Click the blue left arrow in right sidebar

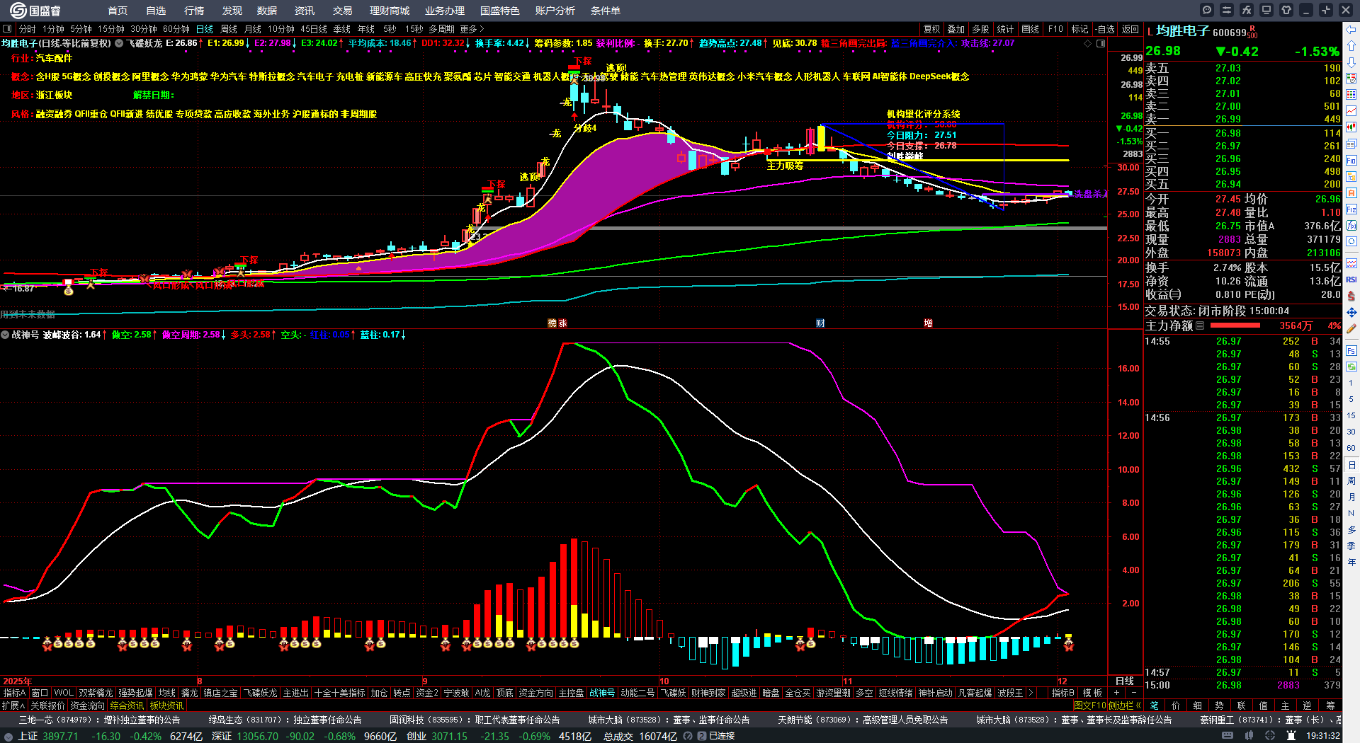(1351, 29)
